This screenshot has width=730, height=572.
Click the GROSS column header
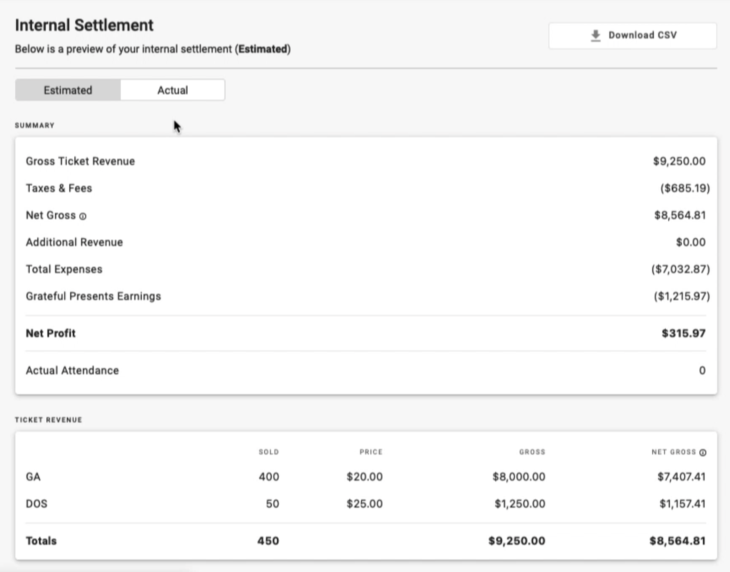532,452
